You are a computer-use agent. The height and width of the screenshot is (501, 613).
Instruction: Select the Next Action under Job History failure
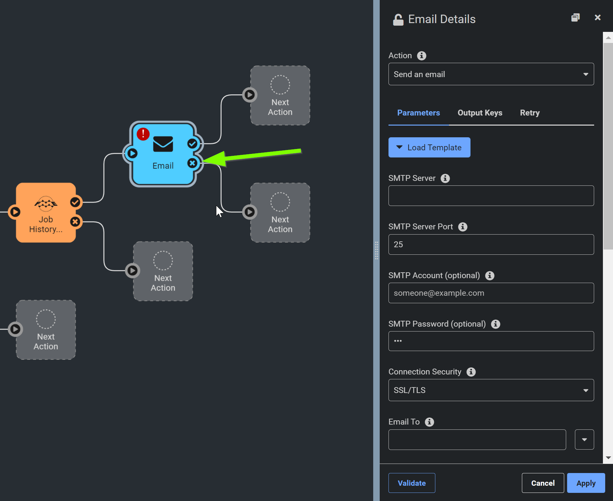pos(163,271)
